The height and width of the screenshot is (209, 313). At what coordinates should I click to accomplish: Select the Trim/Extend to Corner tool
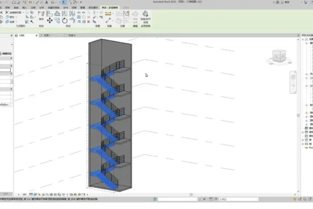pyautogui.click(x=72, y=20)
